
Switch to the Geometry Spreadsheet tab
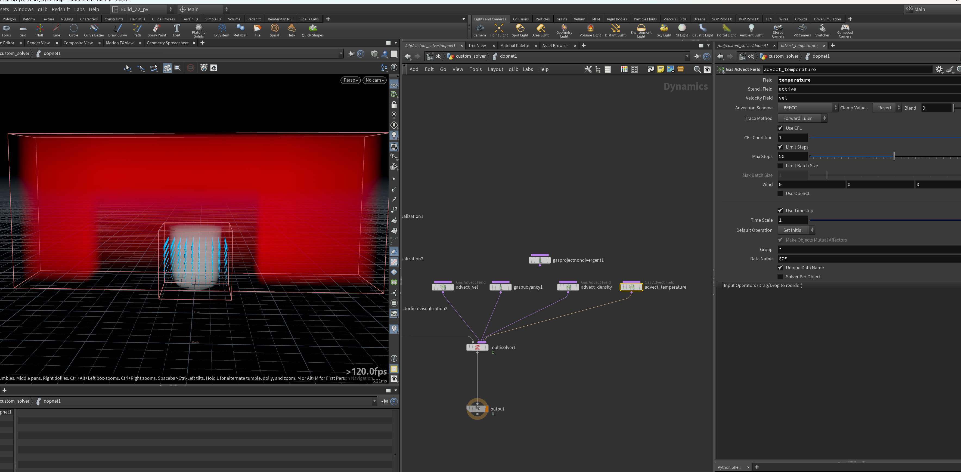(x=168, y=43)
